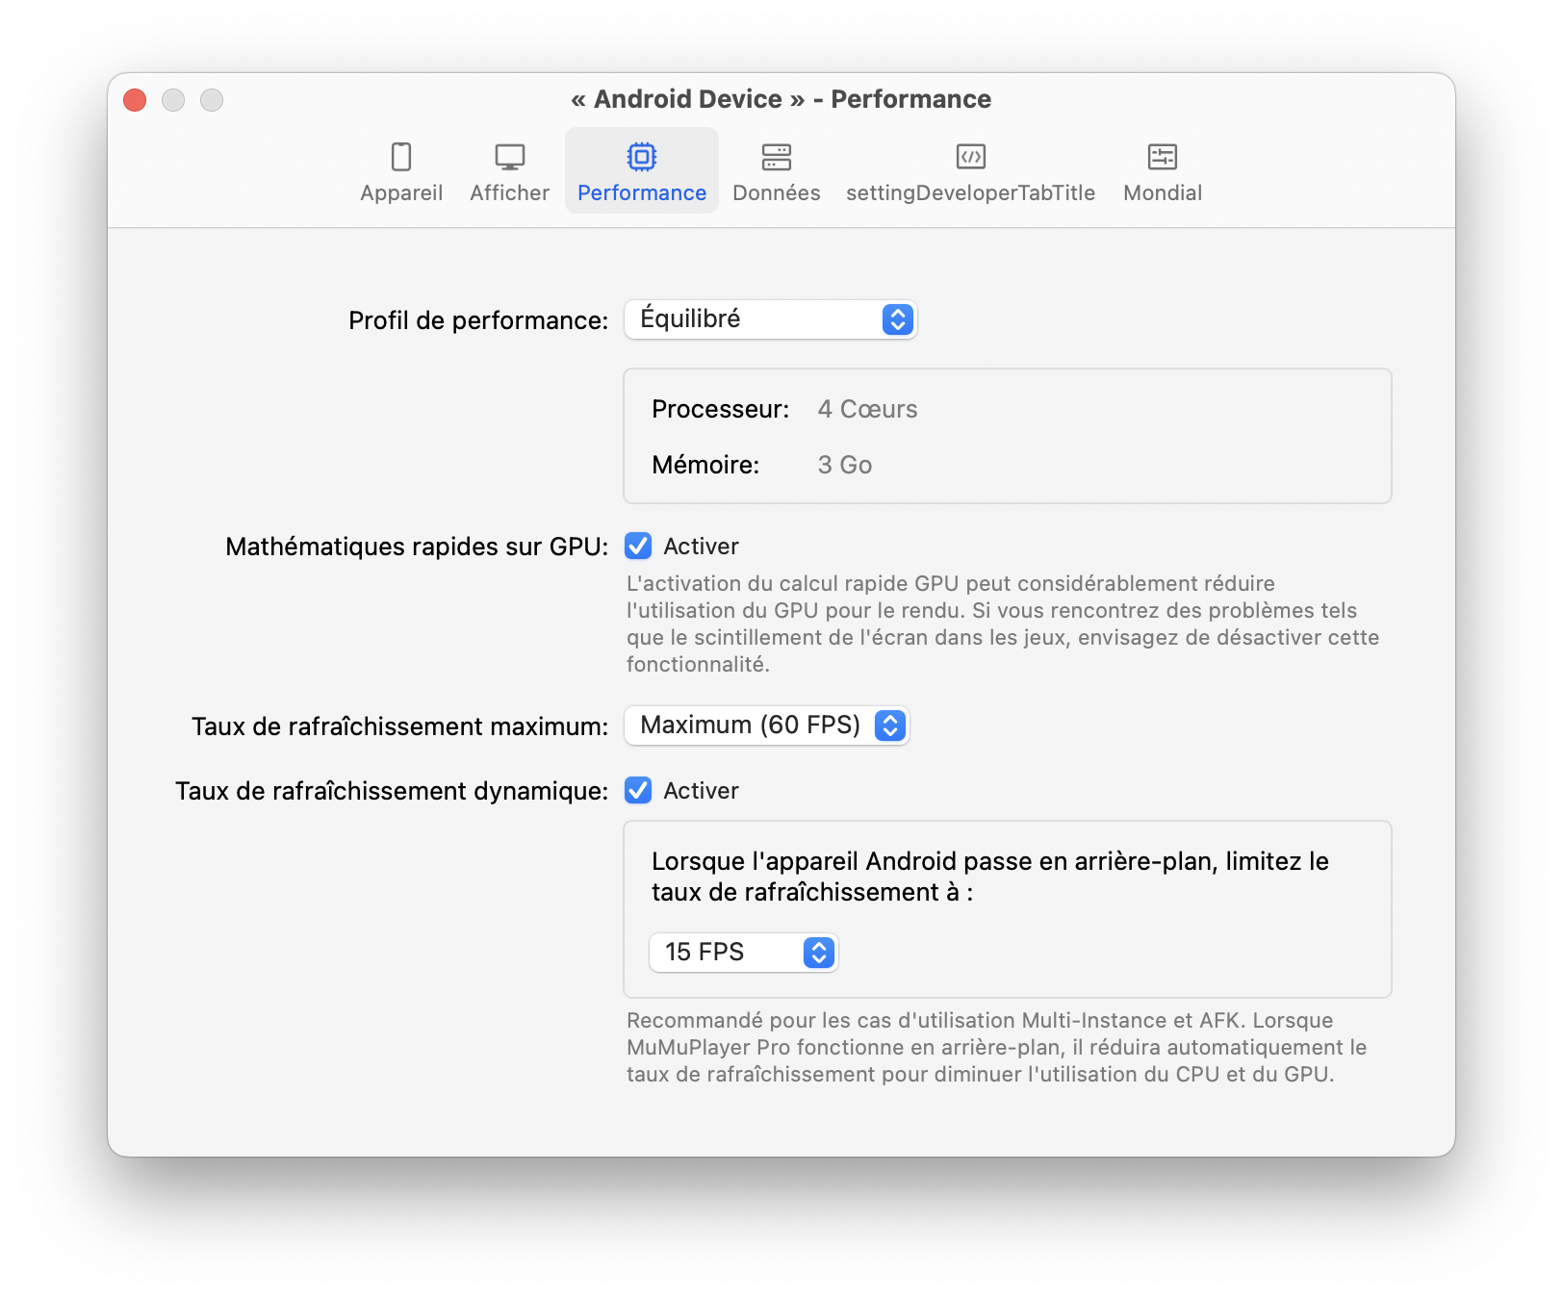Click the settingDeveloperTabTitle code icon
The height and width of the screenshot is (1299, 1563).
tap(970, 157)
